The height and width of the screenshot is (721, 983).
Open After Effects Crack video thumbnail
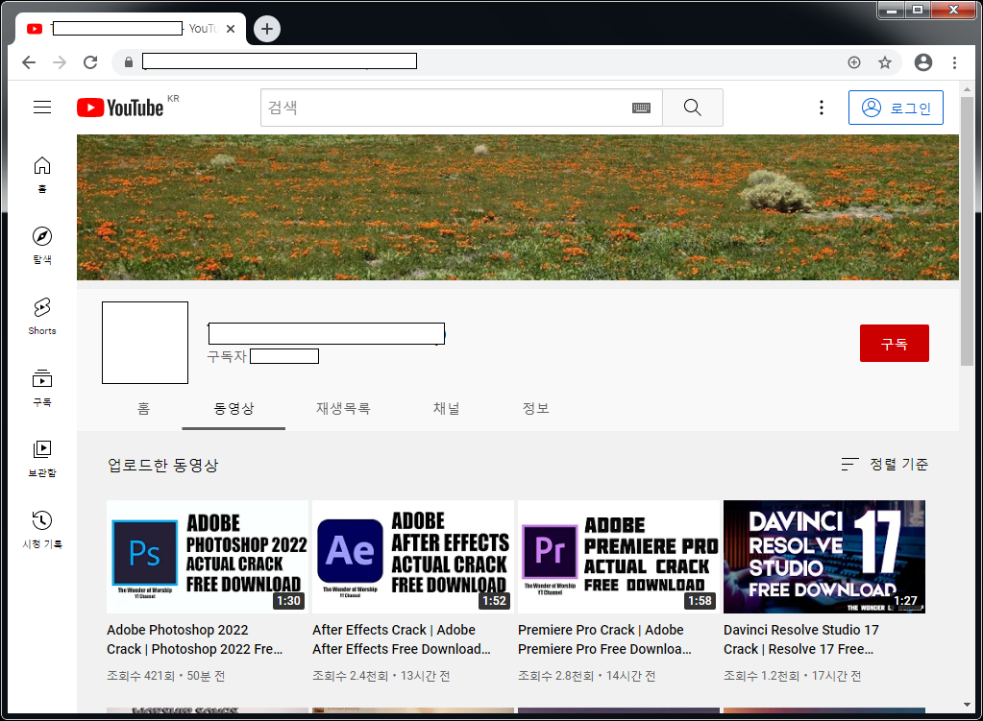click(413, 556)
